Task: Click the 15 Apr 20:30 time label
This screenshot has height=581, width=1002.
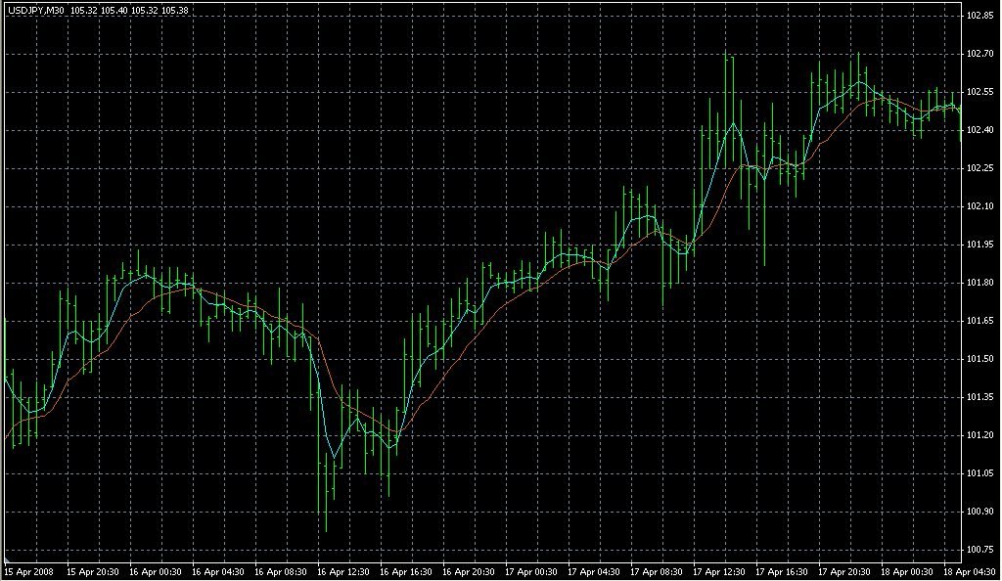Action: point(92,571)
